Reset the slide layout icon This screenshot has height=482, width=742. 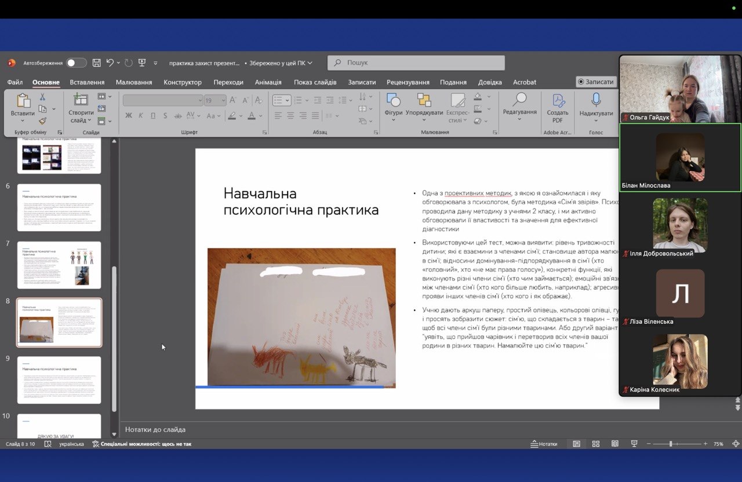(101, 108)
